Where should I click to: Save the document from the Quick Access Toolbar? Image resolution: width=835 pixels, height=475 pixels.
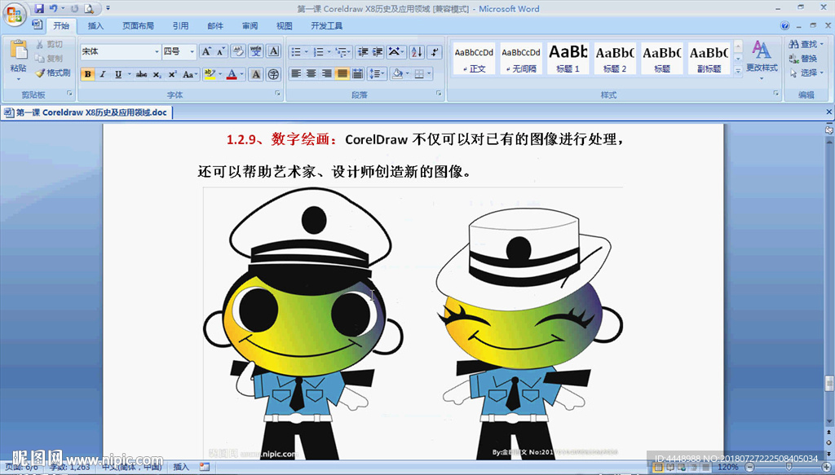tap(39, 8)
